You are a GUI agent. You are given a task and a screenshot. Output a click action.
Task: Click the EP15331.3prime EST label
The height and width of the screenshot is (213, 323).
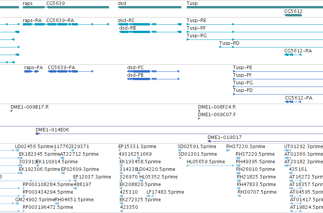[137, 147]
